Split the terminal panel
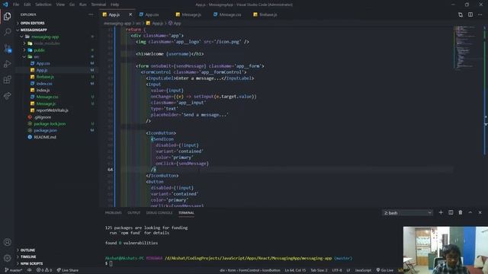 click(451, 212)
